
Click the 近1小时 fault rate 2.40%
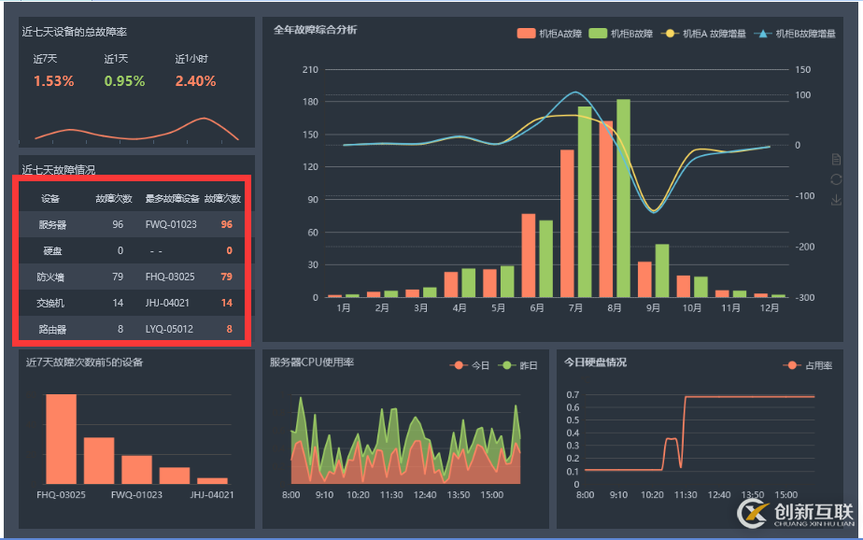point(195,81)
